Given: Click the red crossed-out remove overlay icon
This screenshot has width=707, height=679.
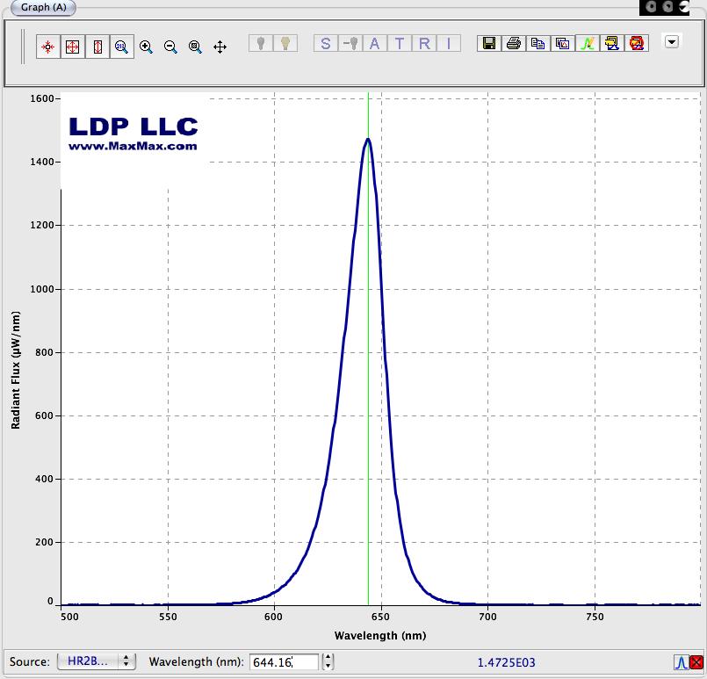Looking at the screenshot, I should [637, 44].
